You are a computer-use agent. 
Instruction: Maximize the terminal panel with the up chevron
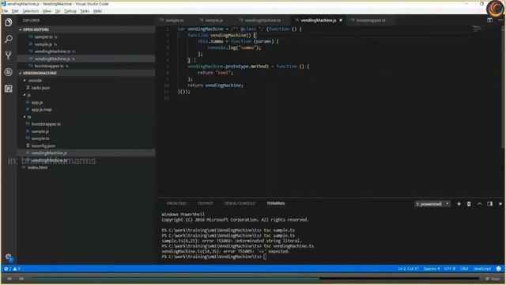click(480, 204)
